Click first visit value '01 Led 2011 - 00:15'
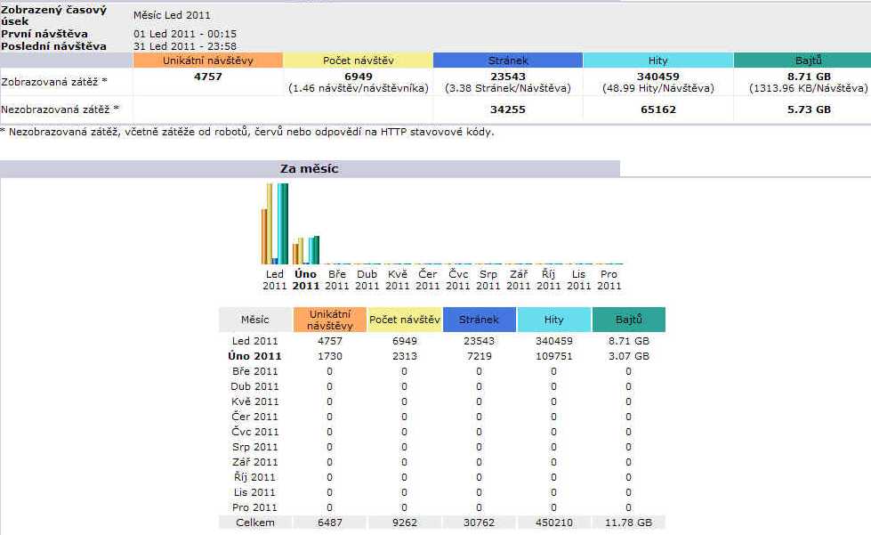This screenshot has width=871, height=535. coord(185,34)
